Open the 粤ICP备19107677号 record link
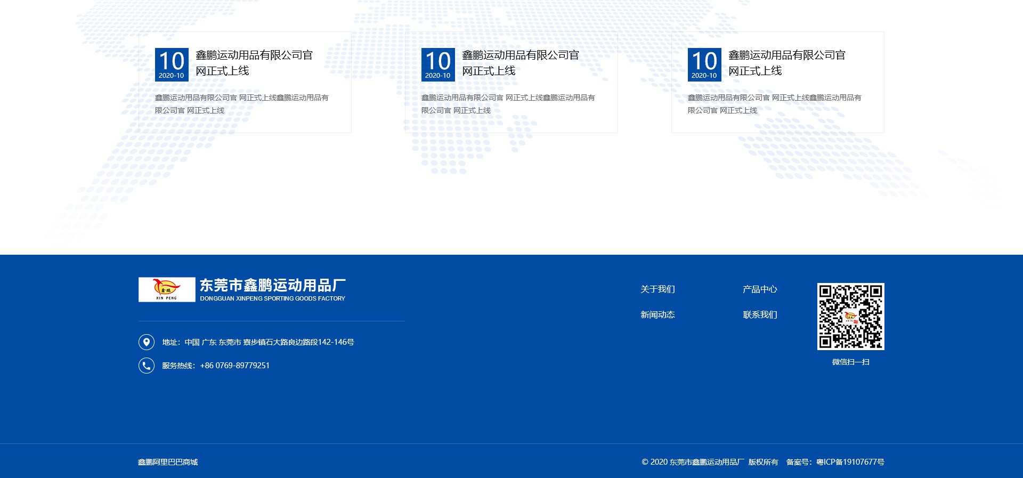This screenshot has height=478, width=1023. 850,462
